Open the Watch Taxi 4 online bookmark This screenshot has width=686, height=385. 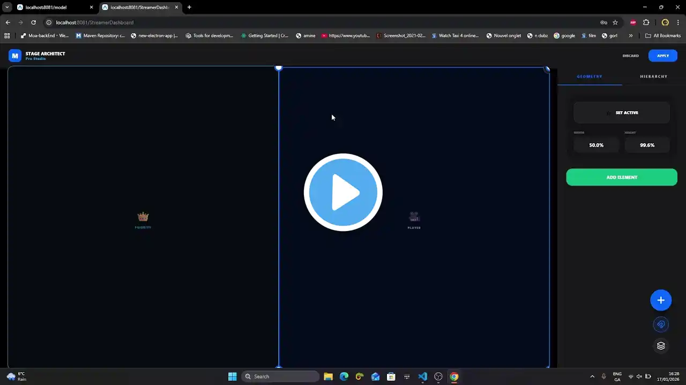(x=455, y=36)
